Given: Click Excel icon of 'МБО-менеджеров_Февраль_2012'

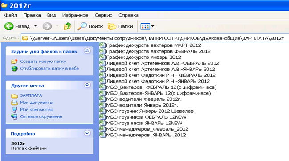Looking at the screenshot, I should point(102,129).
